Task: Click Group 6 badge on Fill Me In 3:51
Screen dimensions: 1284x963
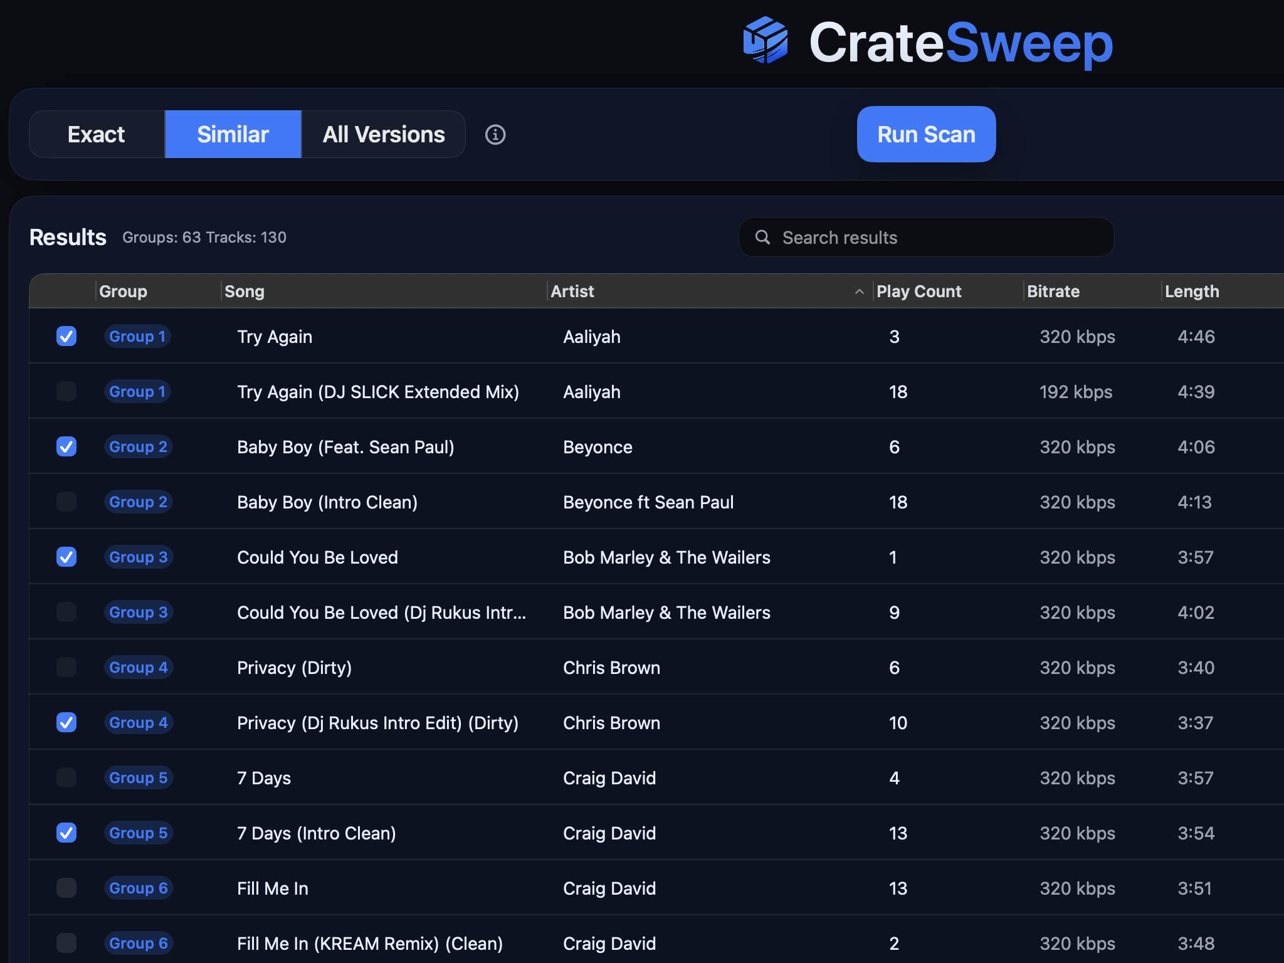Action: (x=138, y=888)
